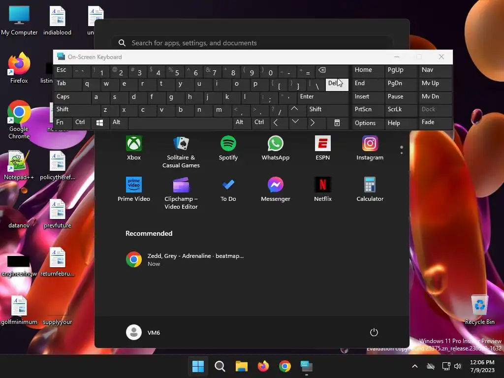Click the Del key

337,84
